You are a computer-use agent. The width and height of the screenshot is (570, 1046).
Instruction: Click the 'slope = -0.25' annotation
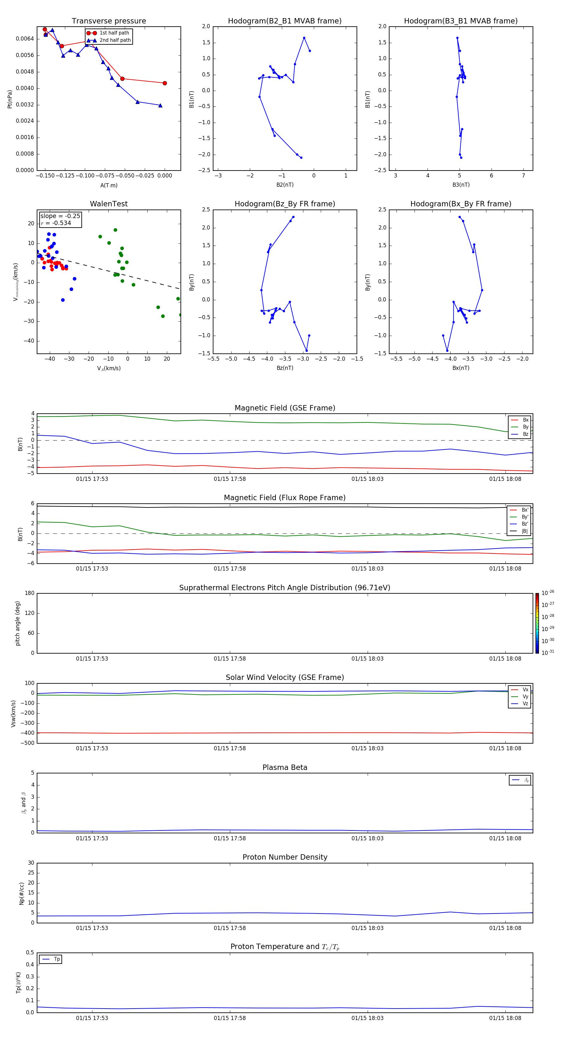[x=60, y=216]
